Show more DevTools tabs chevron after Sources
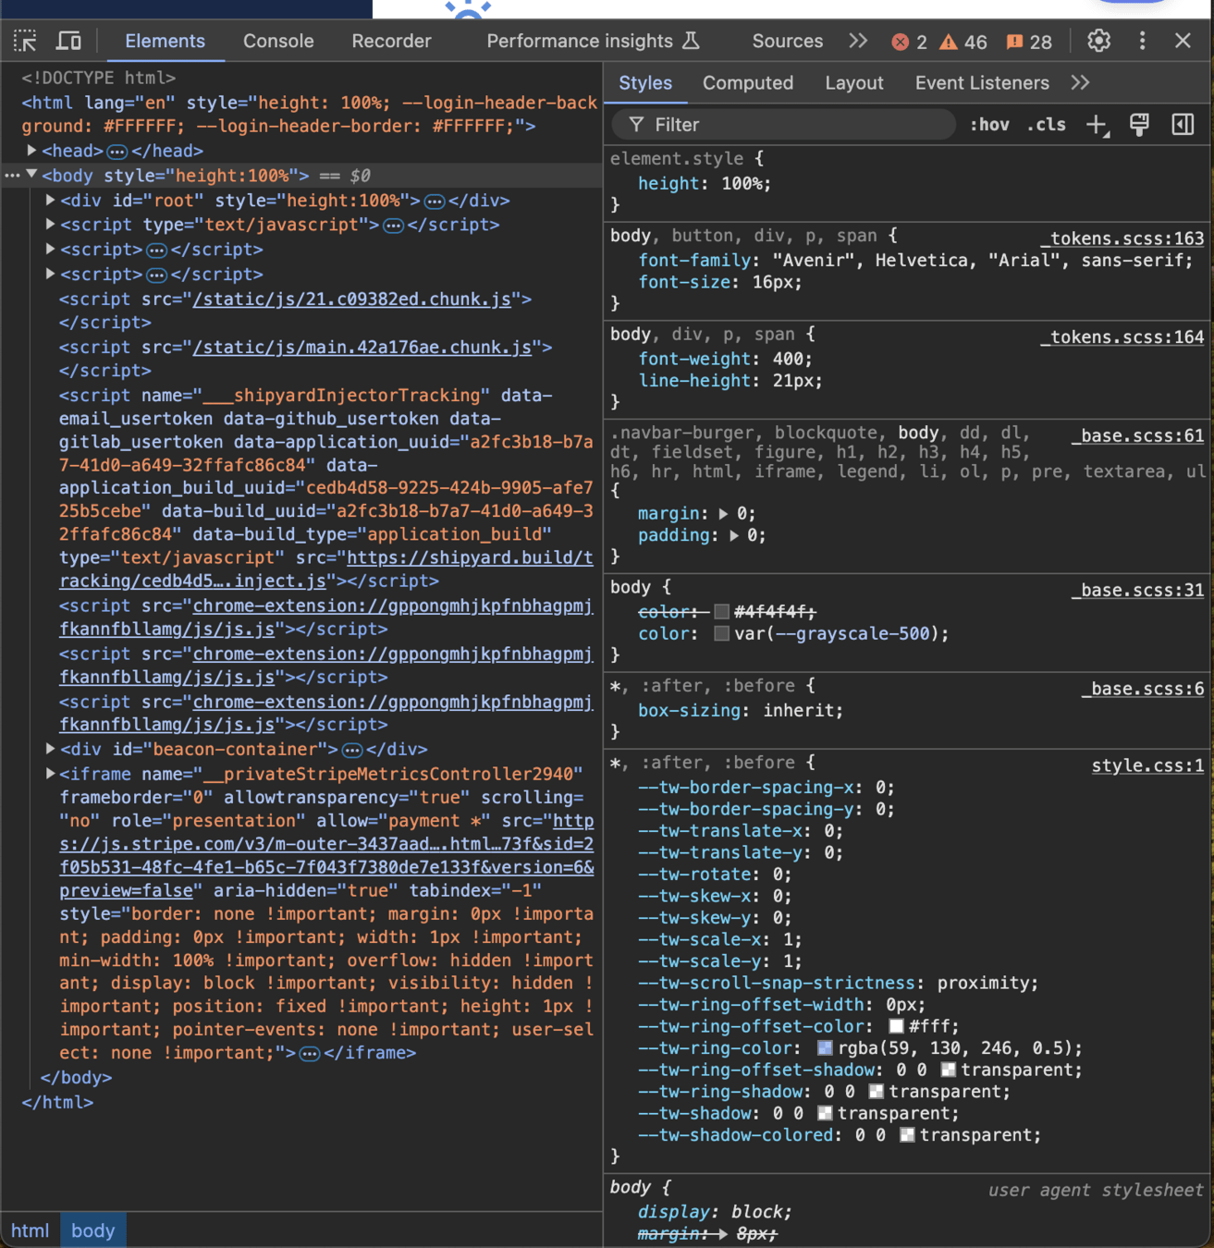 click(x=858, y=41)
